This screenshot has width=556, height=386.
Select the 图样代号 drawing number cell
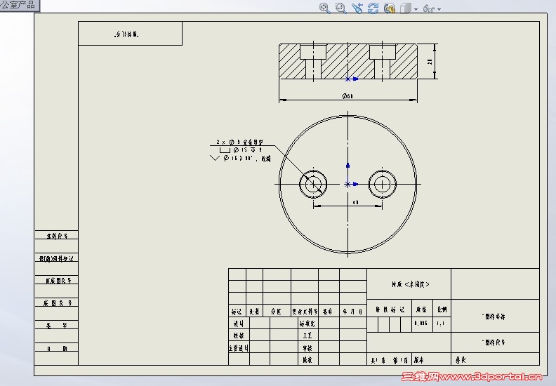click(496, 342)
